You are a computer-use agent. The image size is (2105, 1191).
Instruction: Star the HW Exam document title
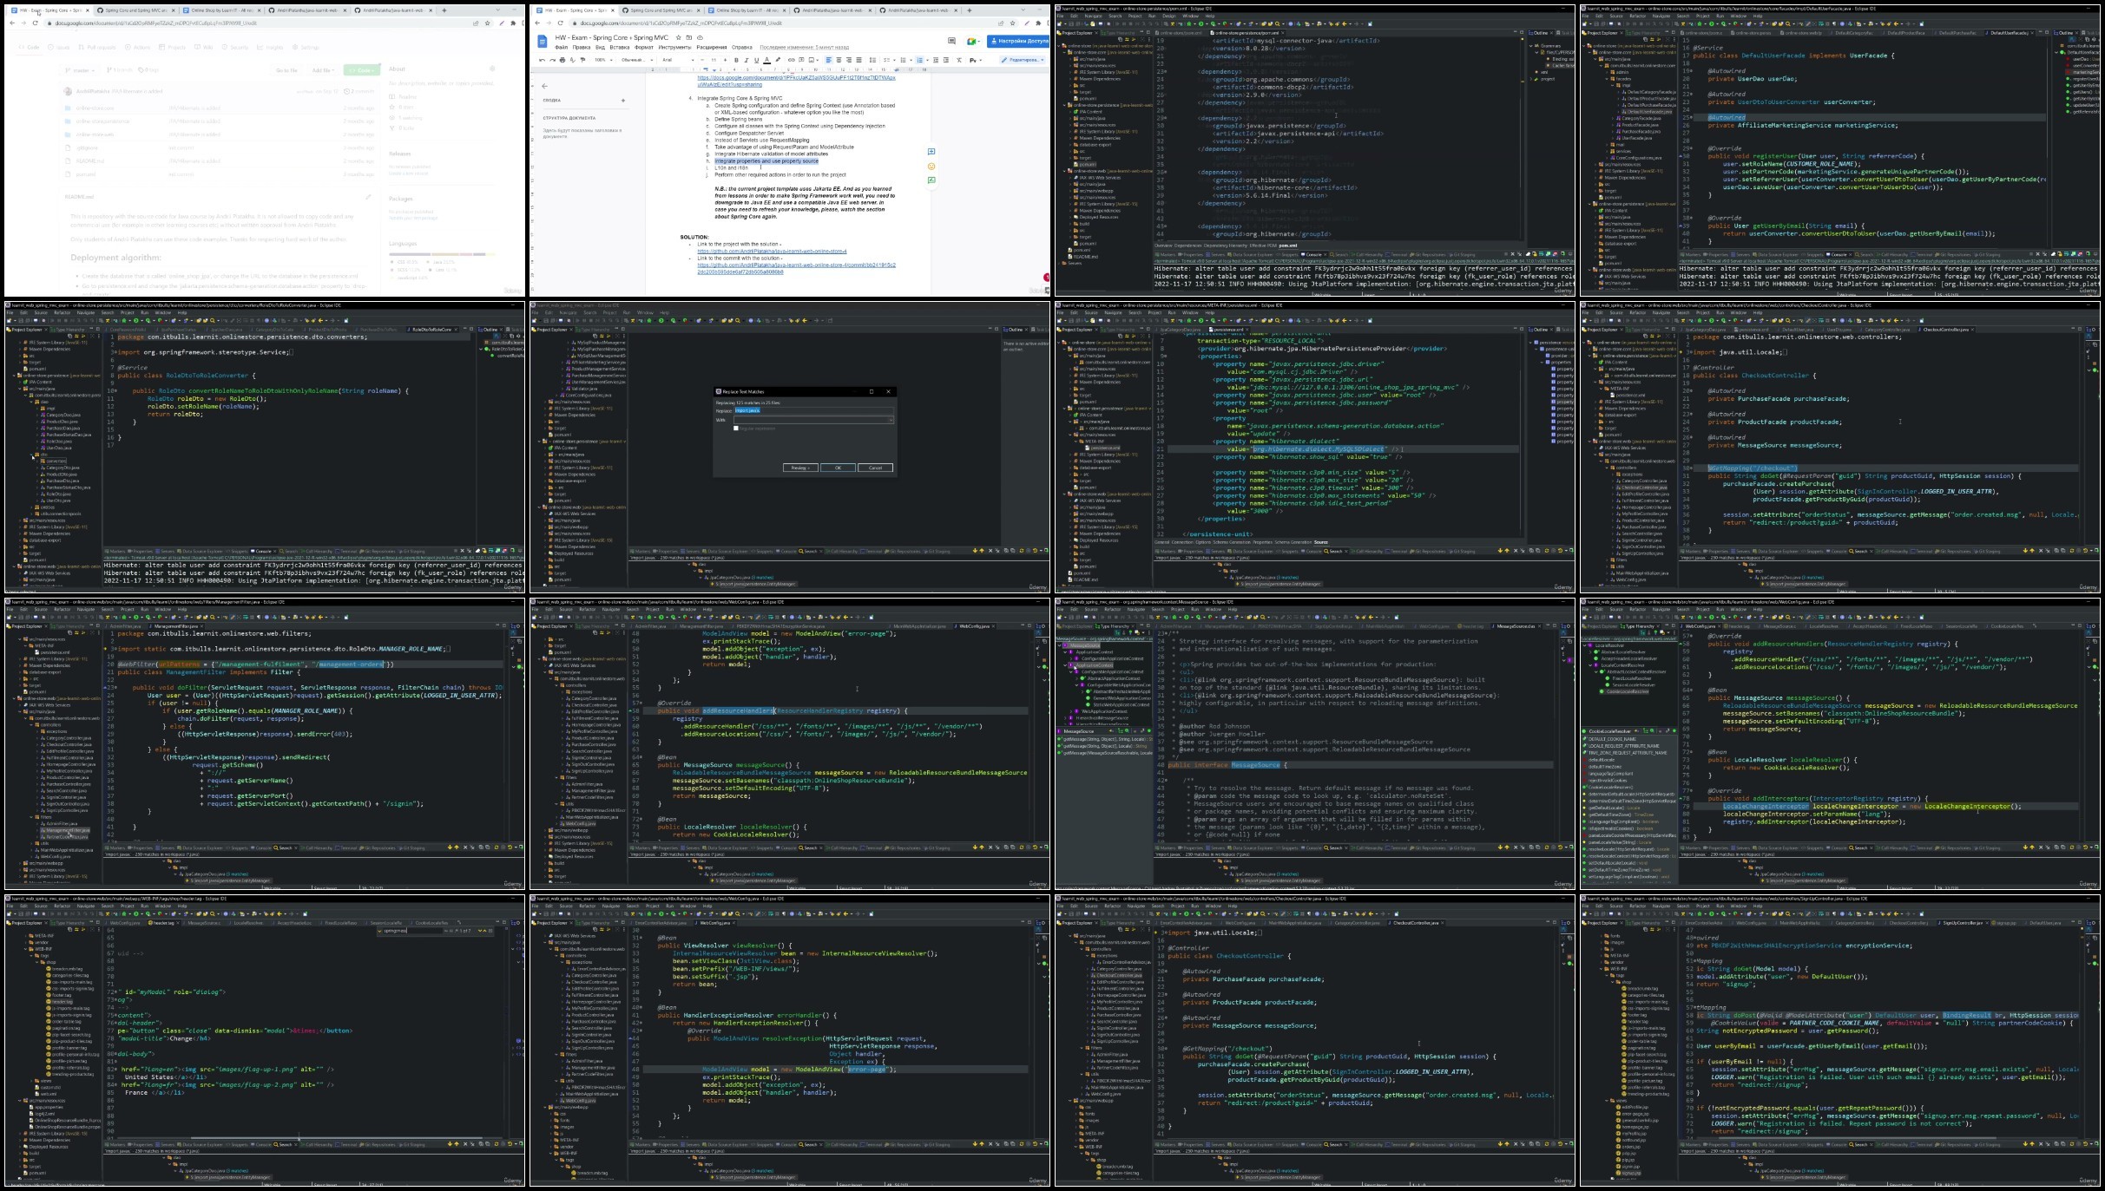pyautogui.click(x=679, y=37)
